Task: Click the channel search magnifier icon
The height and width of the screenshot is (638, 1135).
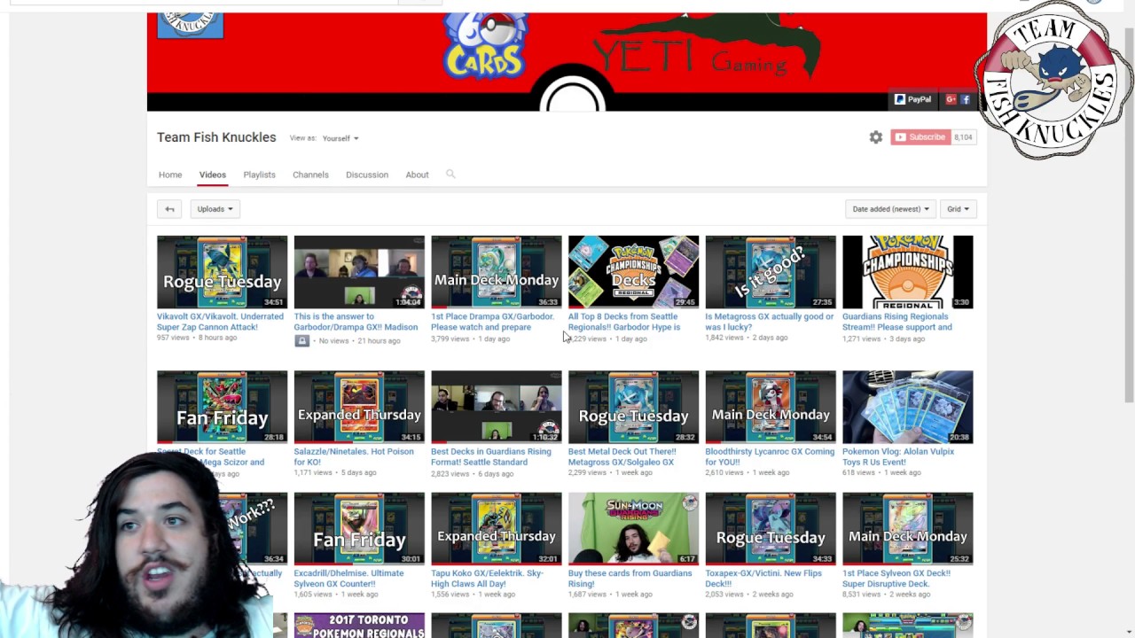Action: (x=450, y=174)
